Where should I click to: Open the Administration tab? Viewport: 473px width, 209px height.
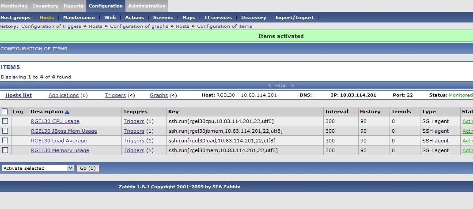[147, 6]
